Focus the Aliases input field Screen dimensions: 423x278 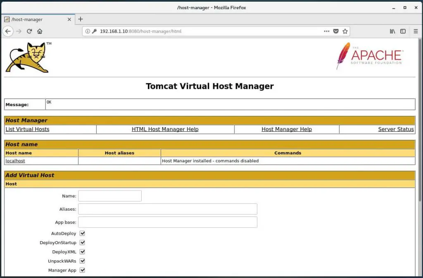[x=168, y=209]
